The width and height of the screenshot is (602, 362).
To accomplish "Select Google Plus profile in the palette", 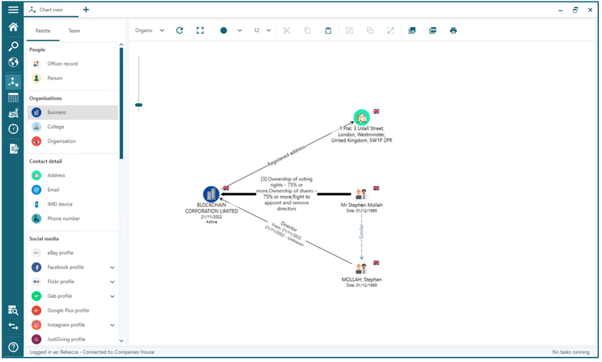I will point(73,311).
